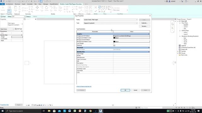Select the North elevation in Project Browser
This screenshot has width=202, height=113.
[185, 40]
